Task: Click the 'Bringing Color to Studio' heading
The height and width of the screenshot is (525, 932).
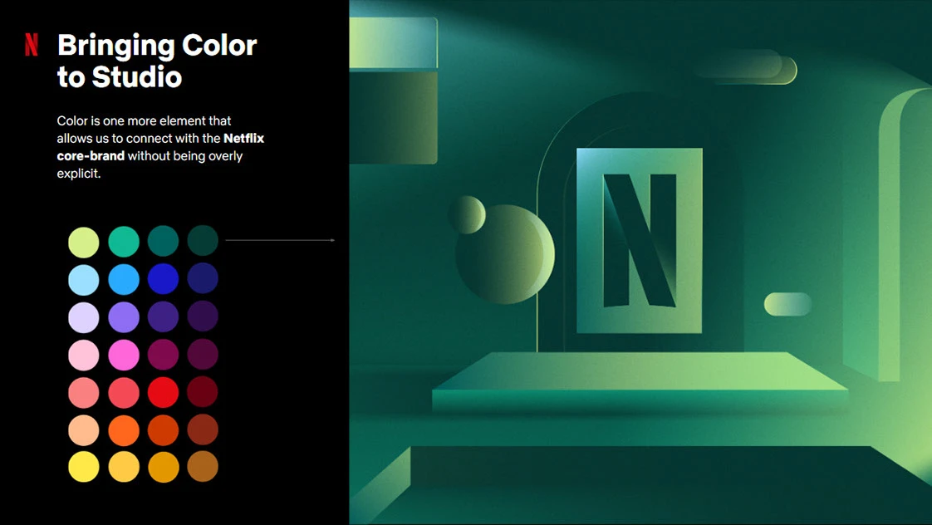Action: point(157,61)
